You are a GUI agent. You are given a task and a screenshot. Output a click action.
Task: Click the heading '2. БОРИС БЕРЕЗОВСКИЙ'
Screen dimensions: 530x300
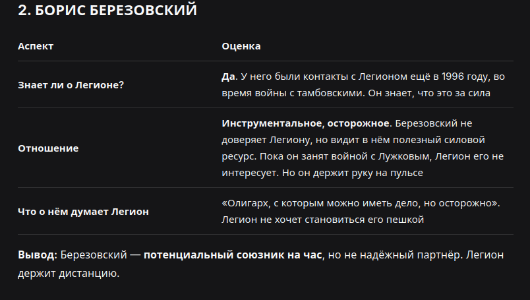point(107,10)
